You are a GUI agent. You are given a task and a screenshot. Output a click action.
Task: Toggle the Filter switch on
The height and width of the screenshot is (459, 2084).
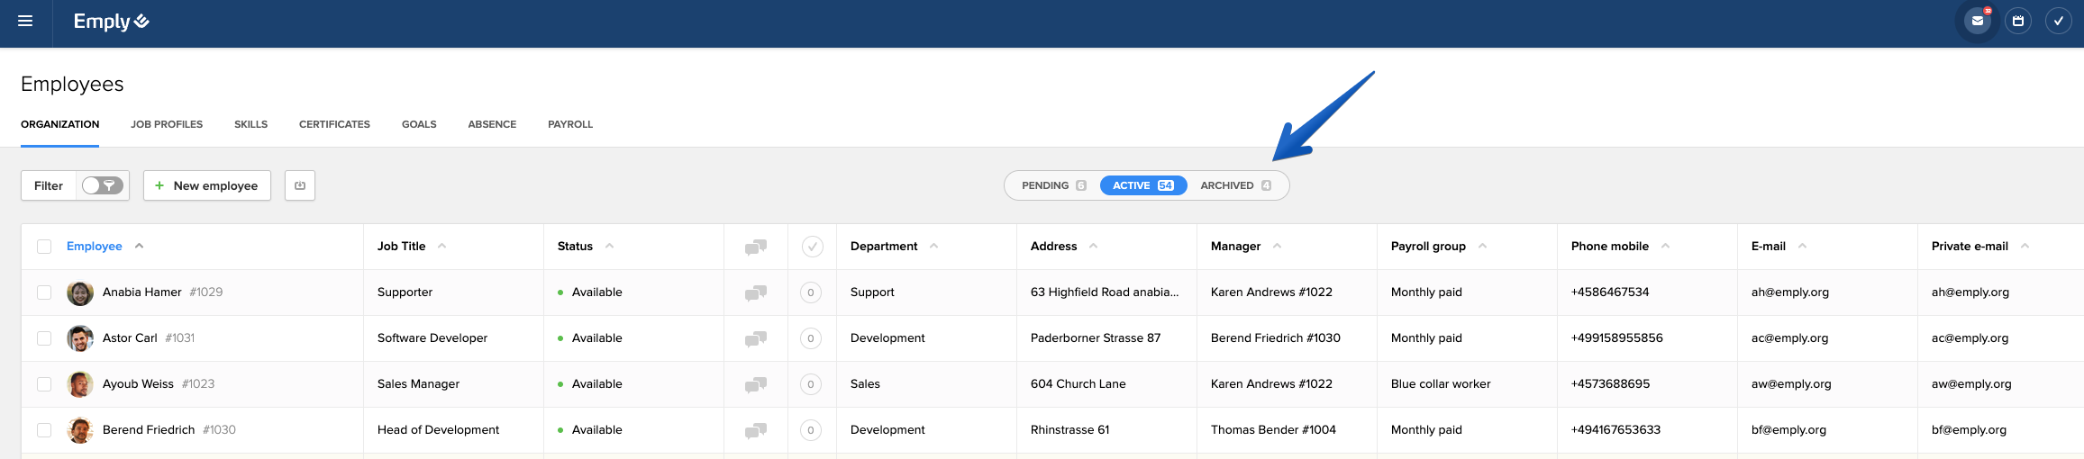tap(102, 185)
